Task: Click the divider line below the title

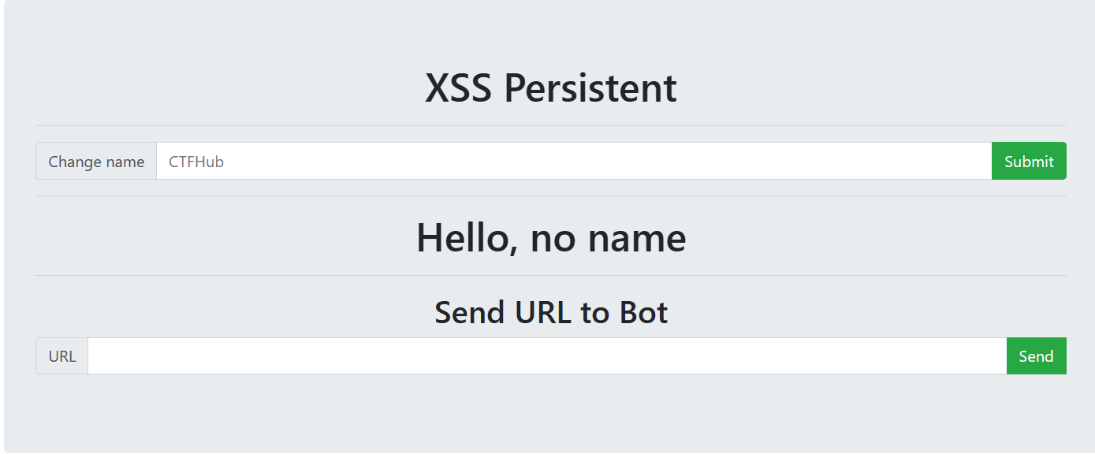Action: [551, 125]
